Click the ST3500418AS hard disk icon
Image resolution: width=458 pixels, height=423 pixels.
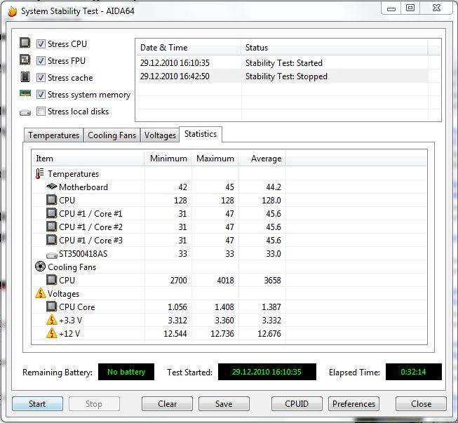(x=51, y=254)
